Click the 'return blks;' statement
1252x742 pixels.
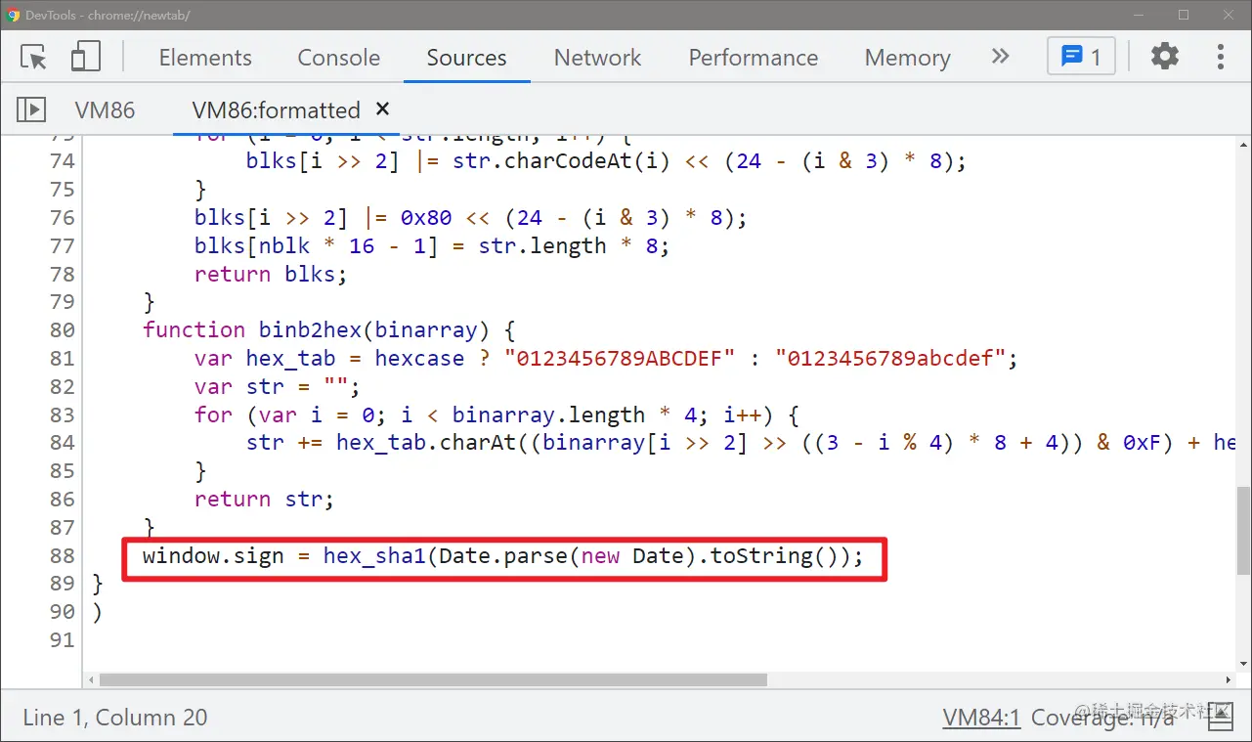[271, 274]
